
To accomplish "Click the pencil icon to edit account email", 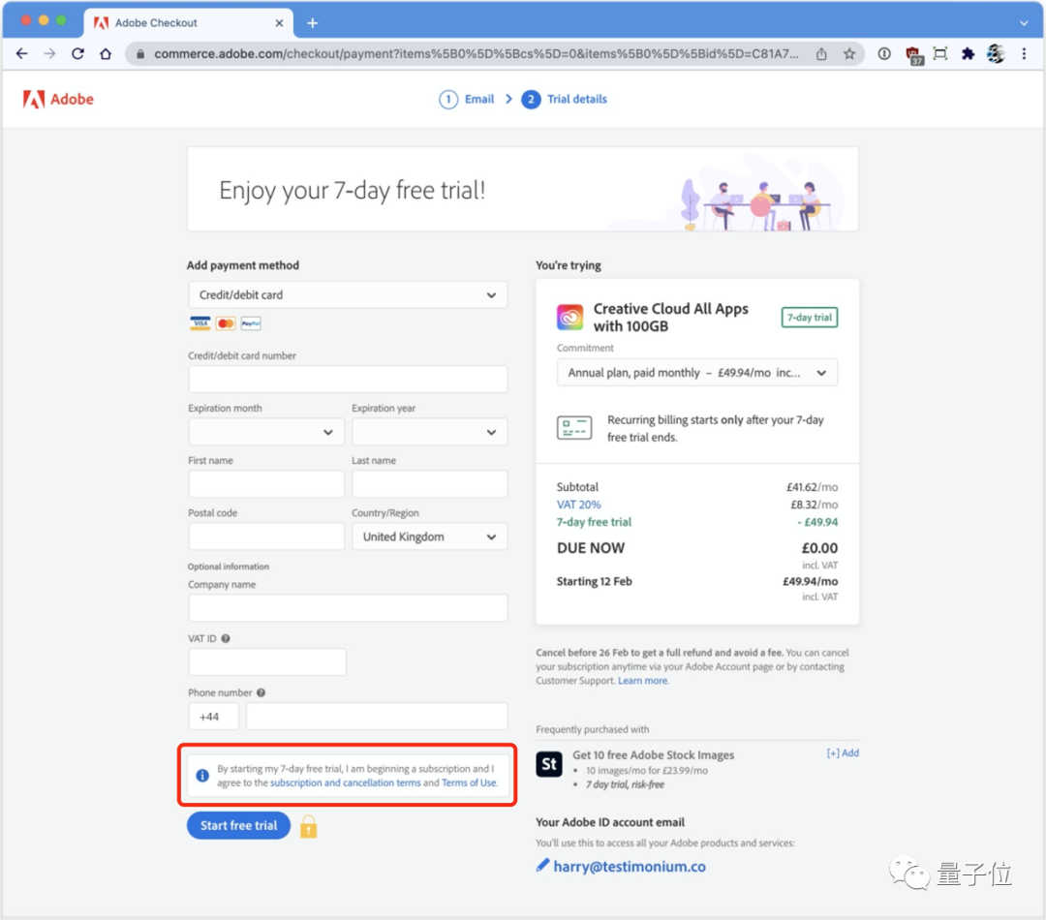I will pyautogui.click(x=542, y=867).
